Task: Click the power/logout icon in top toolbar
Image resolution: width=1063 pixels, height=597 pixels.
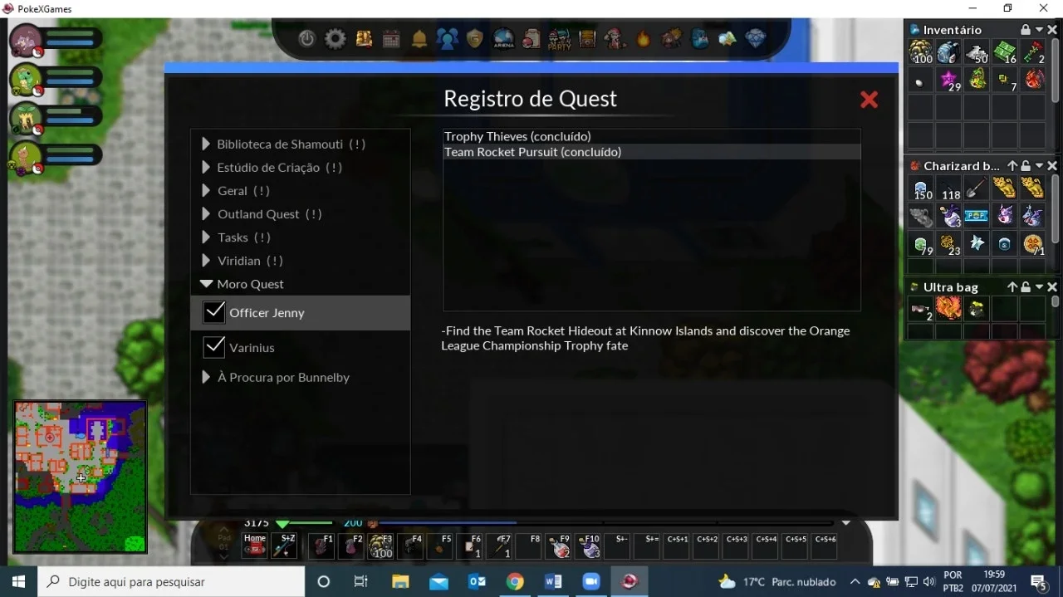Action: (x=307, y=39)
